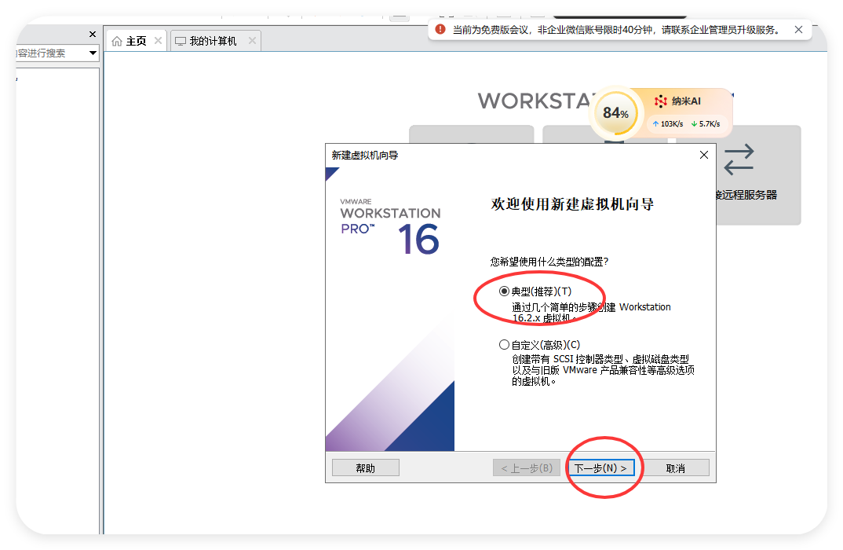Click the 帮助 help button

pyautogui.click(x=365, y=467)
